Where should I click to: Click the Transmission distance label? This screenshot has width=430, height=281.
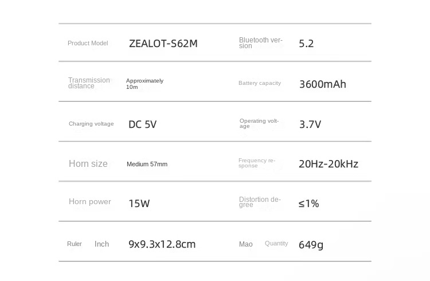click(89, 83)
